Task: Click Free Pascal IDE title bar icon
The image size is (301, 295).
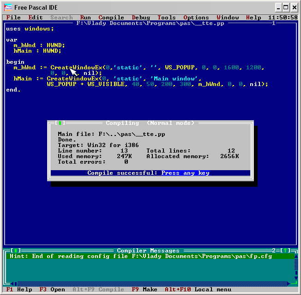Action: [8, 7]
